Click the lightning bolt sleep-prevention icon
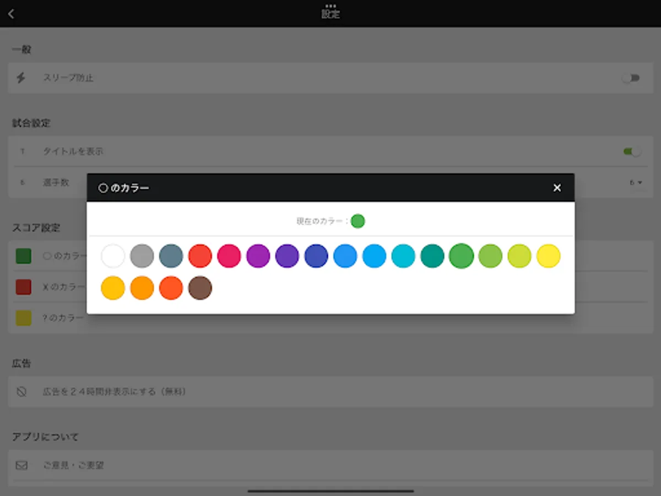 coord(21,78)
